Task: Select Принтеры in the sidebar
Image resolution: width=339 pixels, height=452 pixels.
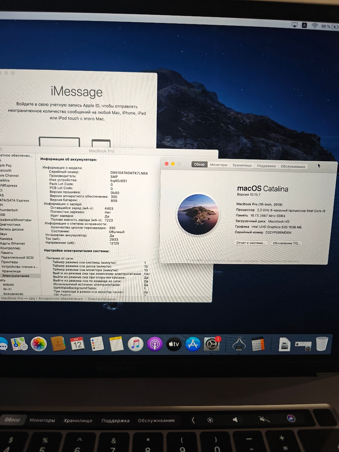Action: (9, 262)
